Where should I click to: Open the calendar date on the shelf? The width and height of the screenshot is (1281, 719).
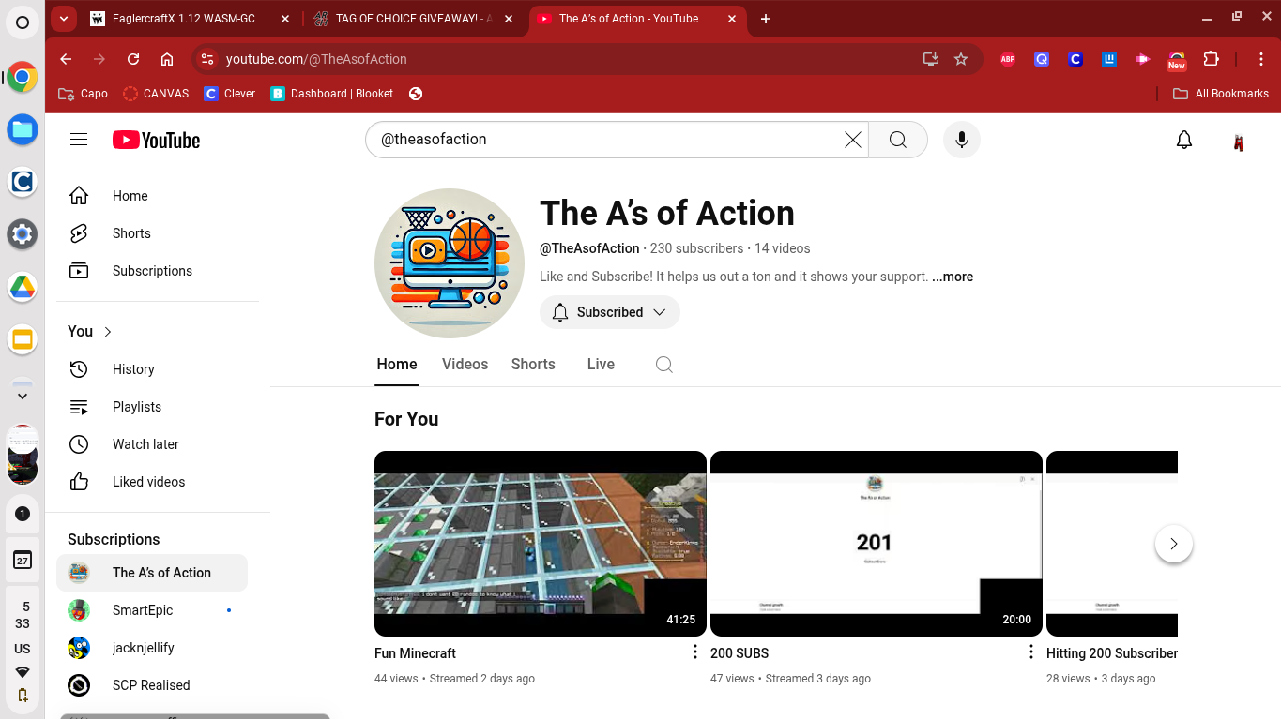pos(23,561)
